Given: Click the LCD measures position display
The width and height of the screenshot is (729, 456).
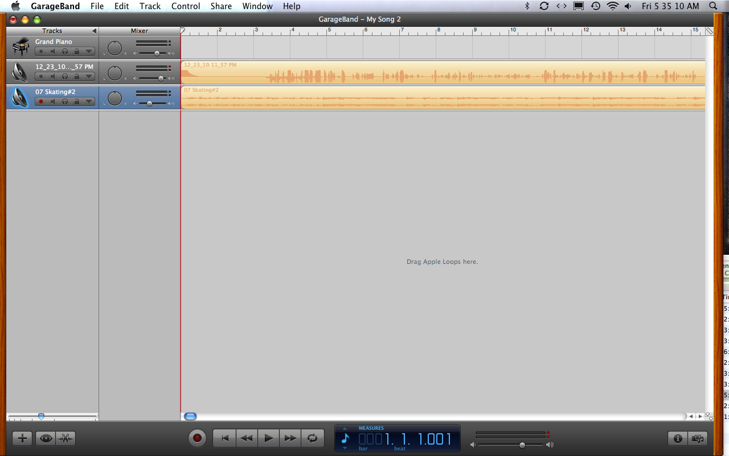Looking at the screenshot, I should pyautogui.click(x=405, y=439).
